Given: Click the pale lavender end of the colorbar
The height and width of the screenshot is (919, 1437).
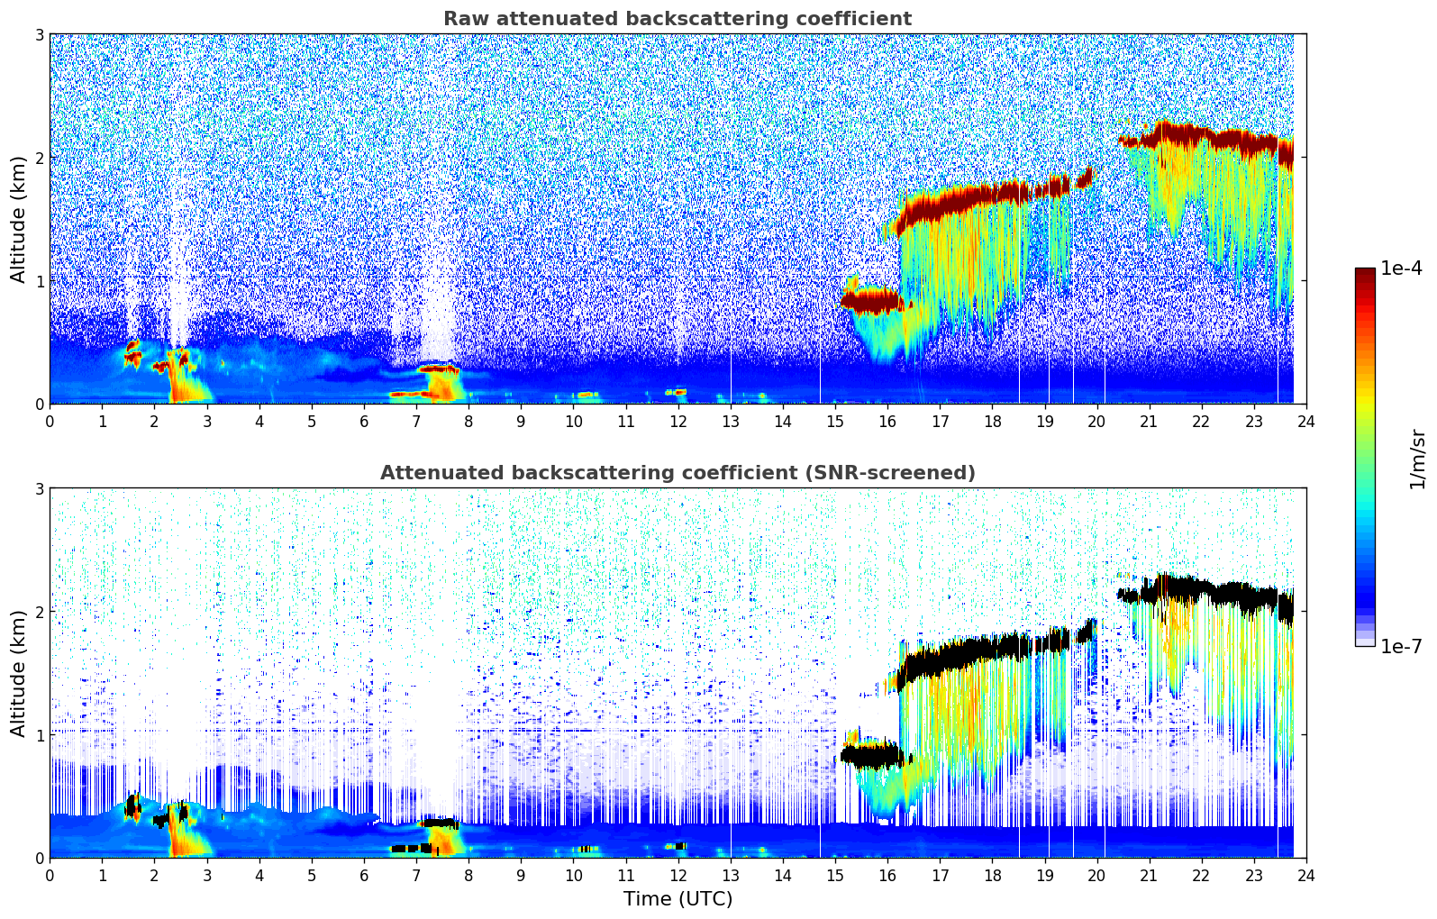Looking at the screenshot, I should (1365, 641).
